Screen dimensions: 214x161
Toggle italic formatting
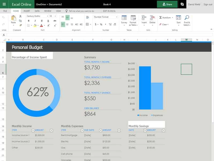[35, 21]
